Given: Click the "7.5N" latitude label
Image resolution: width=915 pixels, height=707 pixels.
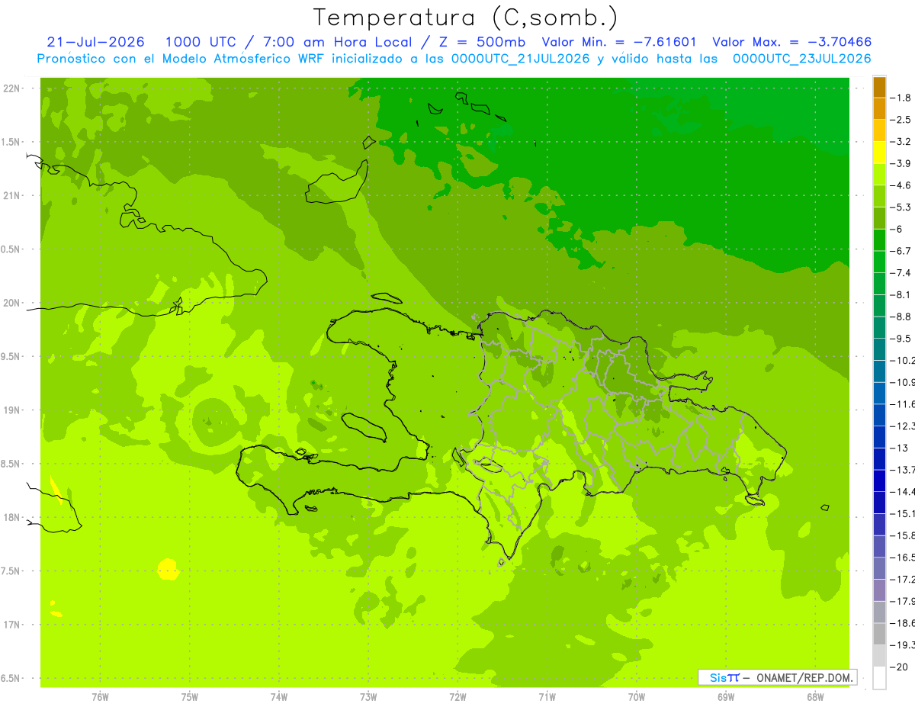Looking at the screenshot, I should pos(11,571).
